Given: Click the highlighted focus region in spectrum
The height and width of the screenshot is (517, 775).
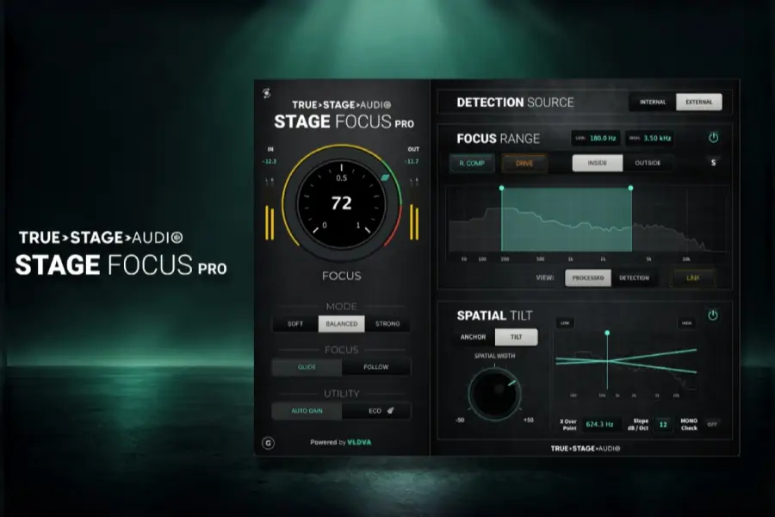Looking at the screenshot, I should pyautogui.click(x=567, y=220).
